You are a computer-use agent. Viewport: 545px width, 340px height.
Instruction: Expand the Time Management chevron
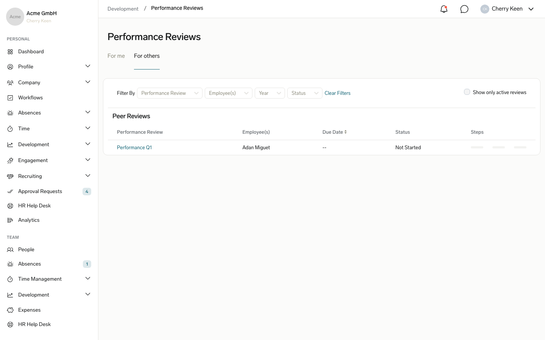tap(88, 278)
